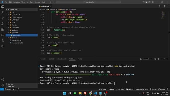The image size is (170, 96).
Task: Open Explorer views and more actions ellipsis
Action: click(35, 6)
